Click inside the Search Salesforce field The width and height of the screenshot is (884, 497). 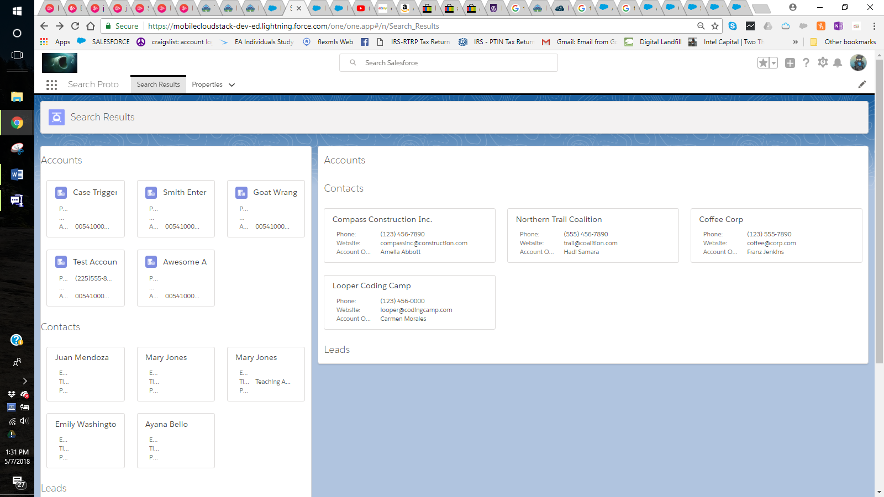point(449,62)
